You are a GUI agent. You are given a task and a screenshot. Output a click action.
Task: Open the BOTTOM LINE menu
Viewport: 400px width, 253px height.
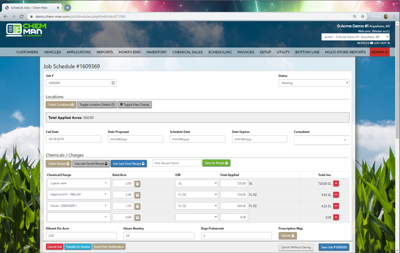point(307,52)
